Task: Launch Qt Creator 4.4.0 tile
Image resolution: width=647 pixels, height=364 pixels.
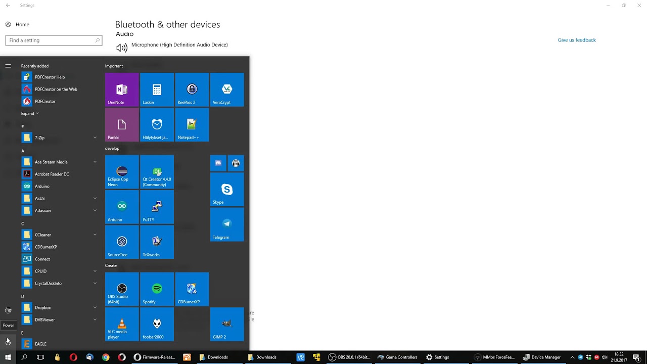Action: [157, 172]
